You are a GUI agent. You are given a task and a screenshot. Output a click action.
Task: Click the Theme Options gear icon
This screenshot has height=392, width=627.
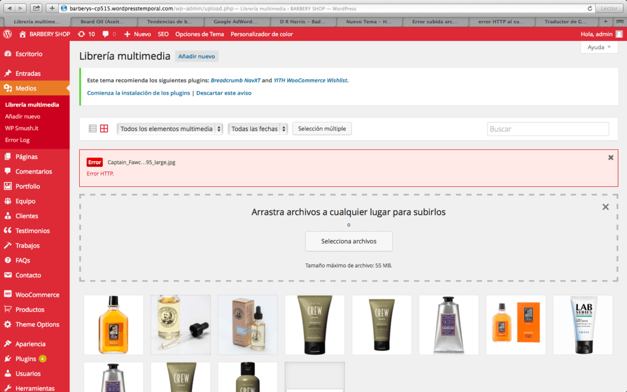[x=7, y=324]
